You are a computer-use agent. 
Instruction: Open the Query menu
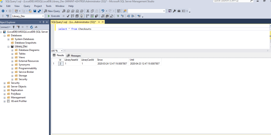point(27,6)
